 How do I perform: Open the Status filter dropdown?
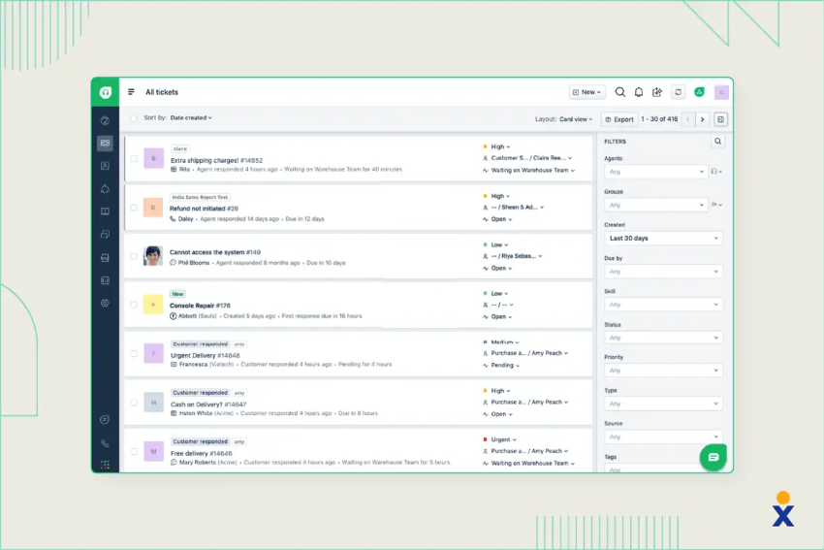click(x=663, y=338)
